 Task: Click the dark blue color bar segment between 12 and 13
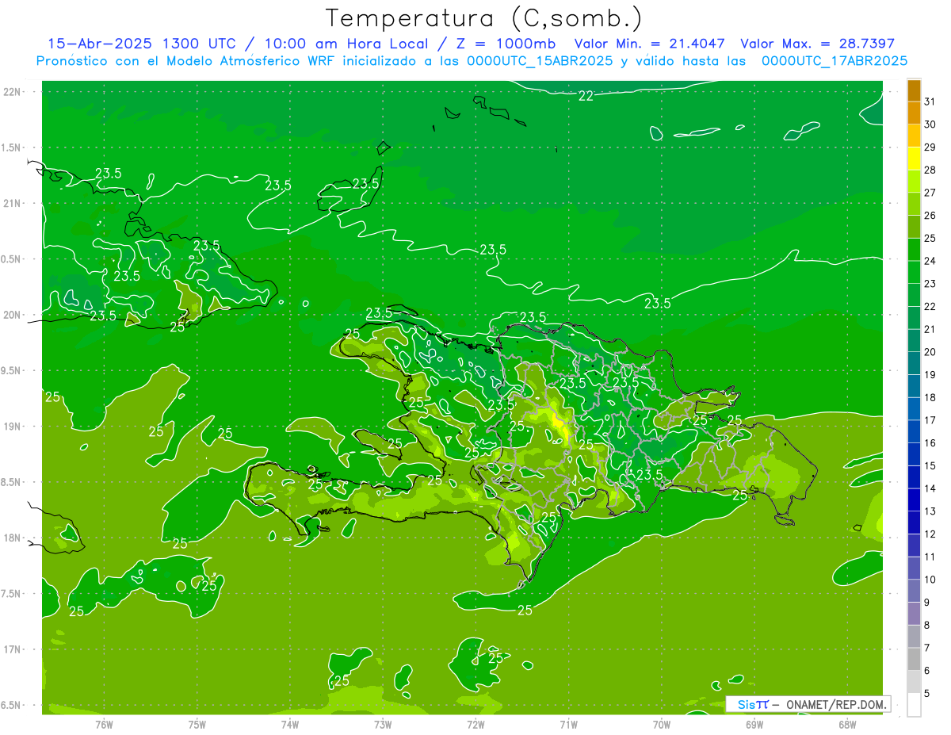[x=914, y=523]
